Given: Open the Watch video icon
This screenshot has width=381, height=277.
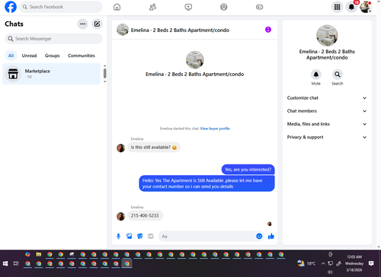Looking at the screenshot, I should 188,7.
